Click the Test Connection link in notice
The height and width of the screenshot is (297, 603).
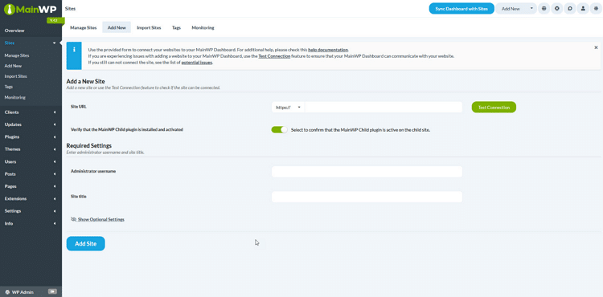(274, 56)
